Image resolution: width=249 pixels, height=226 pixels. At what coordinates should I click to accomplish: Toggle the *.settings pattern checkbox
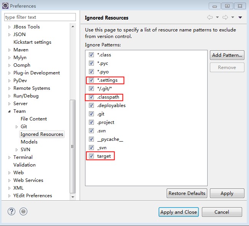click(91, 80)
